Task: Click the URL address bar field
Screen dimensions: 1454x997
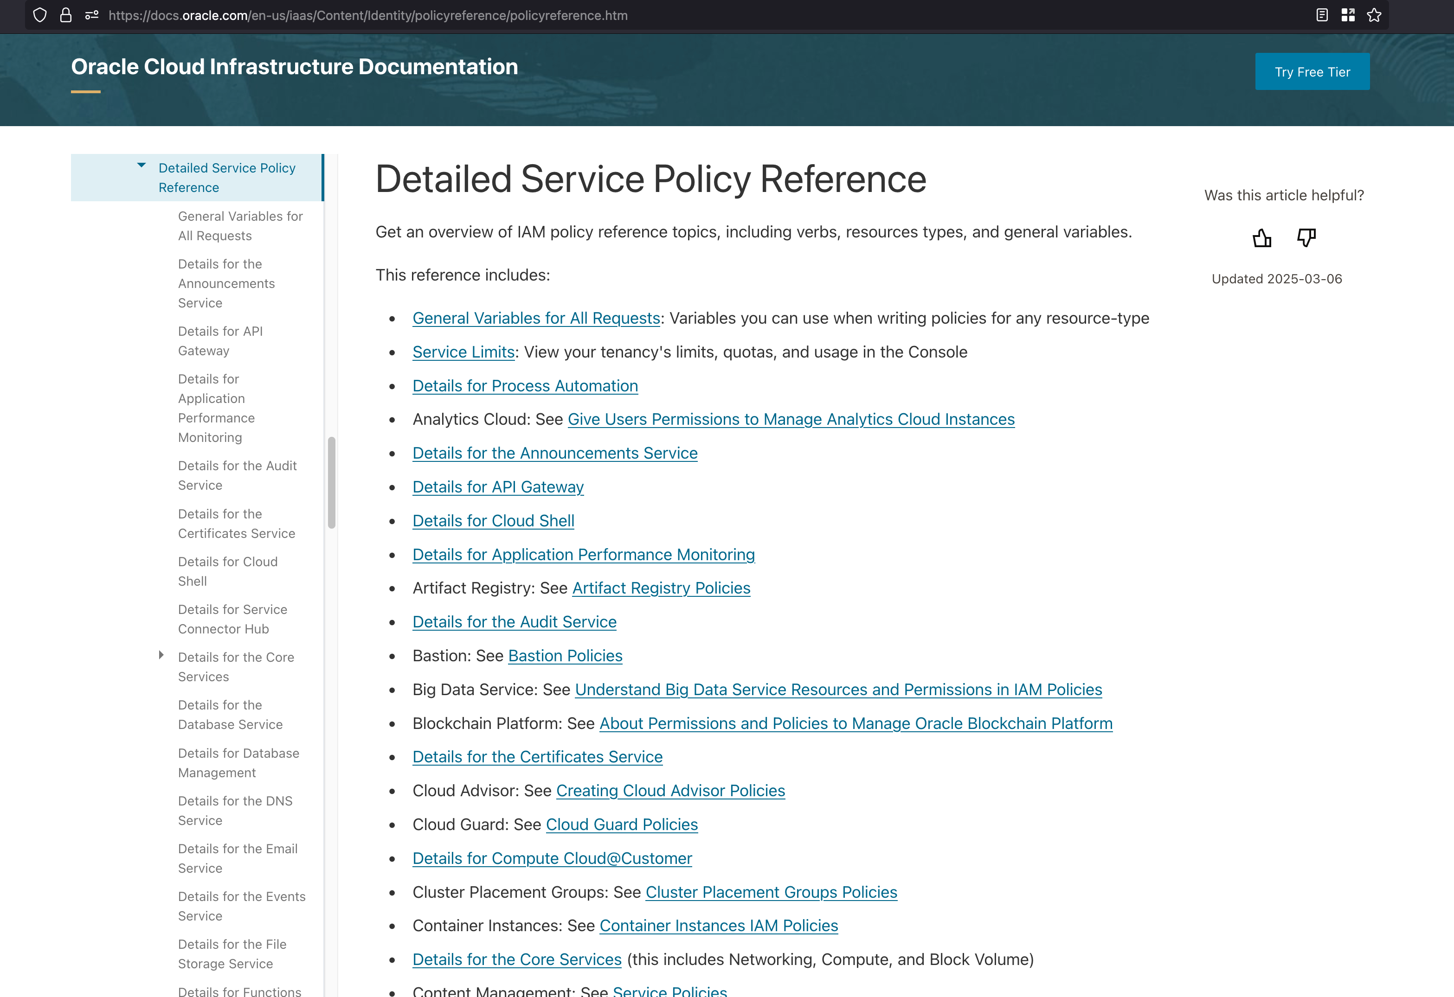Action: pyautogui.click(x=707, y=15)
